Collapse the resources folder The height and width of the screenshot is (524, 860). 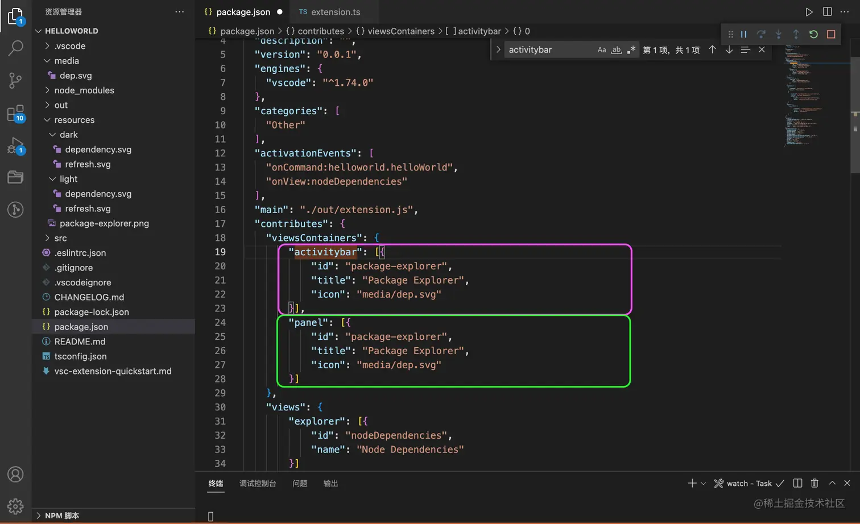[x=47, y=120]
